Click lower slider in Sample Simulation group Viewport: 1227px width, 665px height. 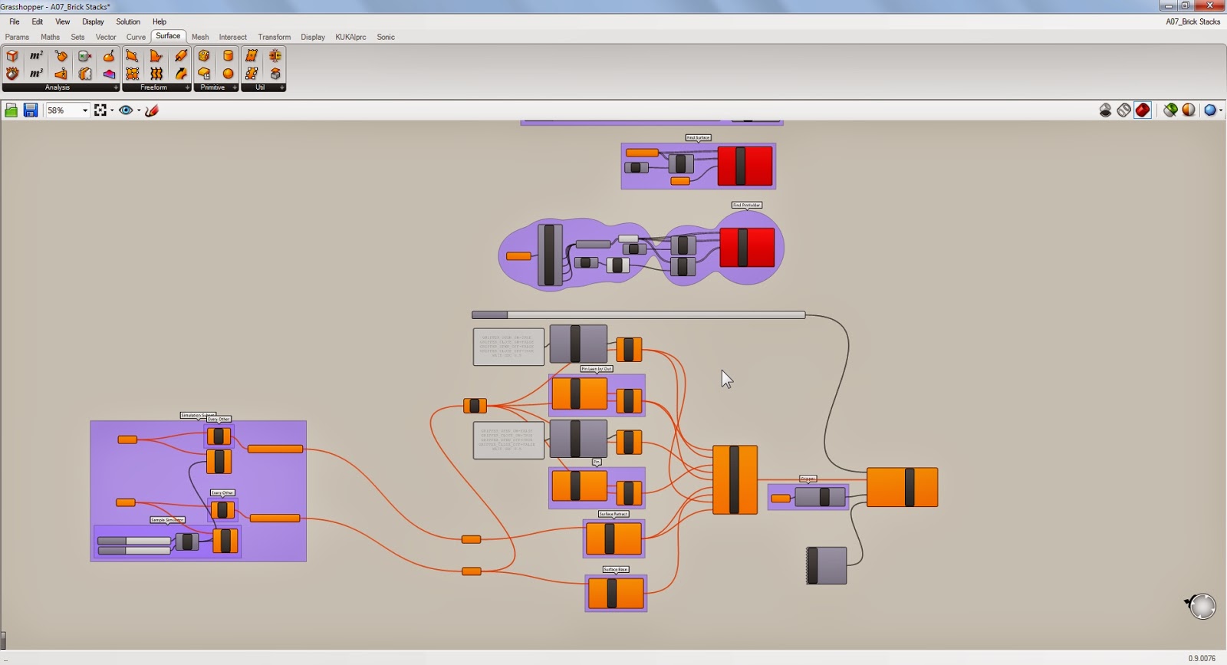pyautogui.click(x=134, y=551)
